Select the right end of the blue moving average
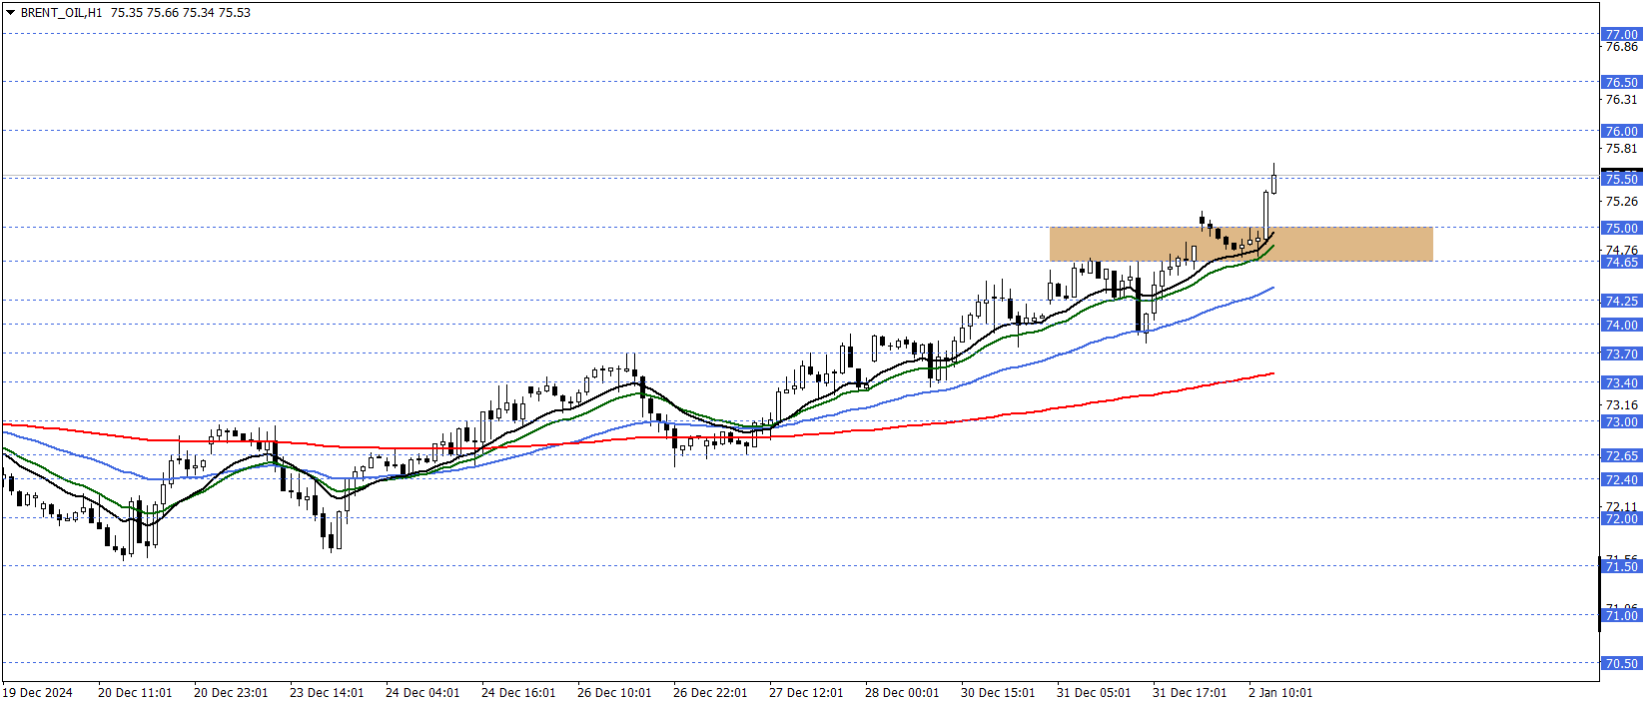Viewport: 1649px width, 705px height. point(1271,289)
